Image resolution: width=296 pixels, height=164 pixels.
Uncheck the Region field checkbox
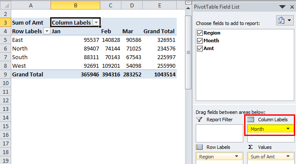200,33
